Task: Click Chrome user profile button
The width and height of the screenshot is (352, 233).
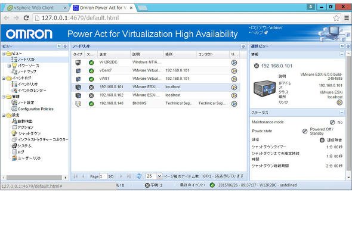Action: 311,7
